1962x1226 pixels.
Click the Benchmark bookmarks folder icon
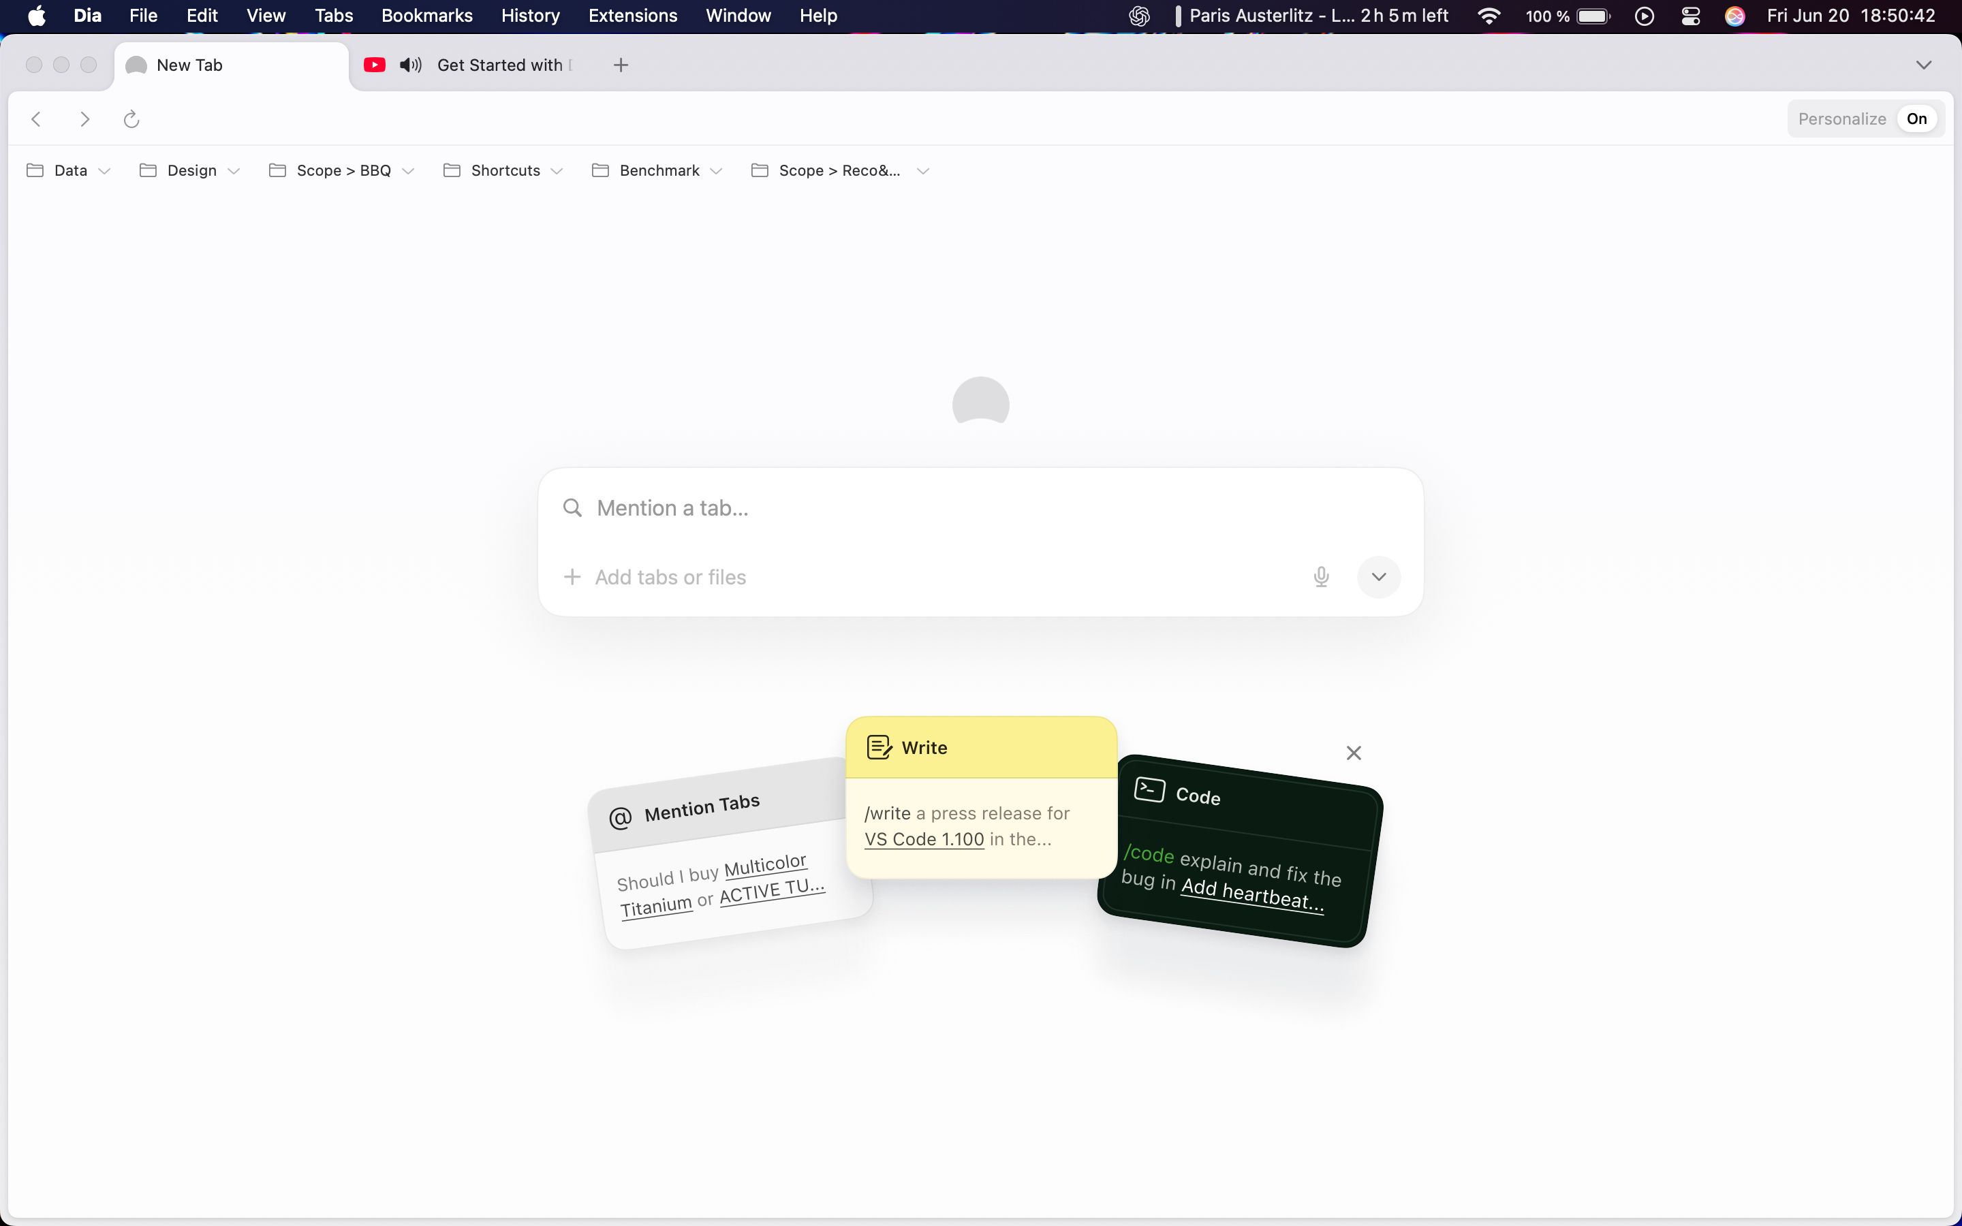point(601,170)
